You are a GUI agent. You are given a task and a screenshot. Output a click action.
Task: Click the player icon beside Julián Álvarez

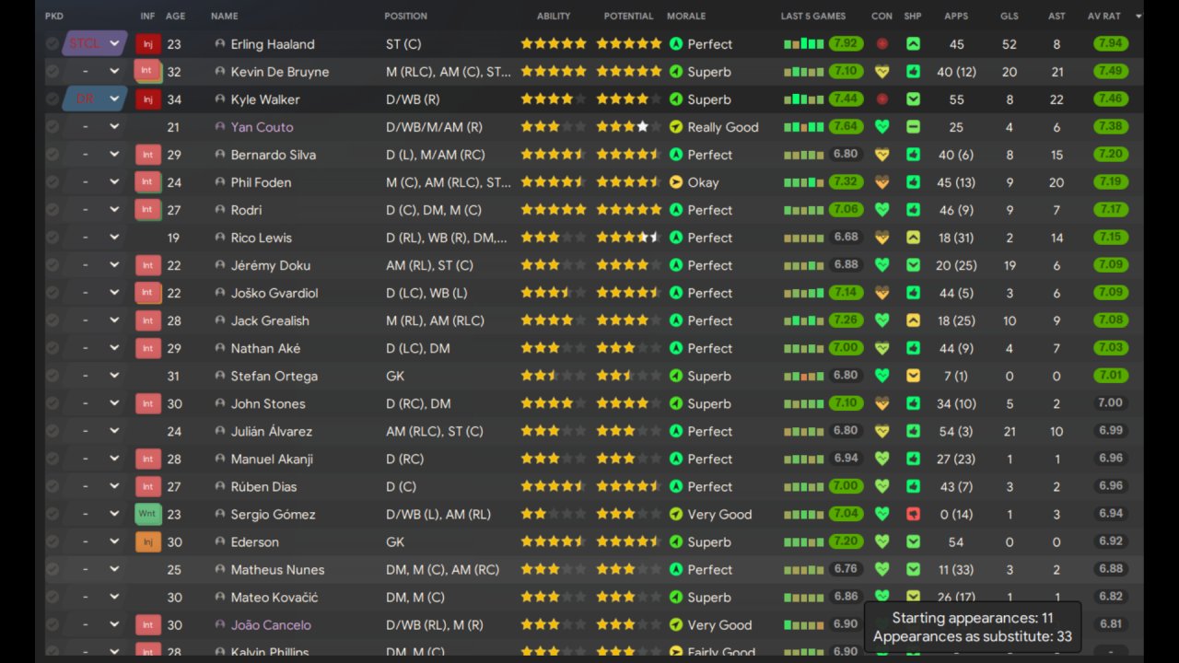[219, 431]
